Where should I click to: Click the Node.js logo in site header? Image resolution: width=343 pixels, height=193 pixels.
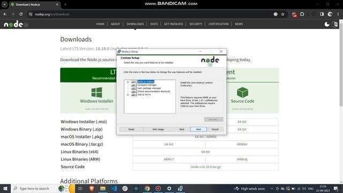(x=16, y=24)
